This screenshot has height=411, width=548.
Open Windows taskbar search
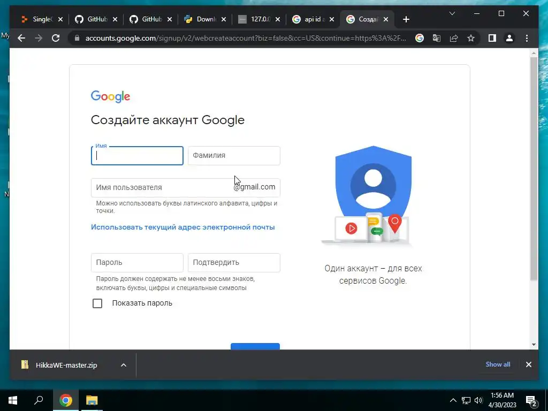click(x=39, y=400)
